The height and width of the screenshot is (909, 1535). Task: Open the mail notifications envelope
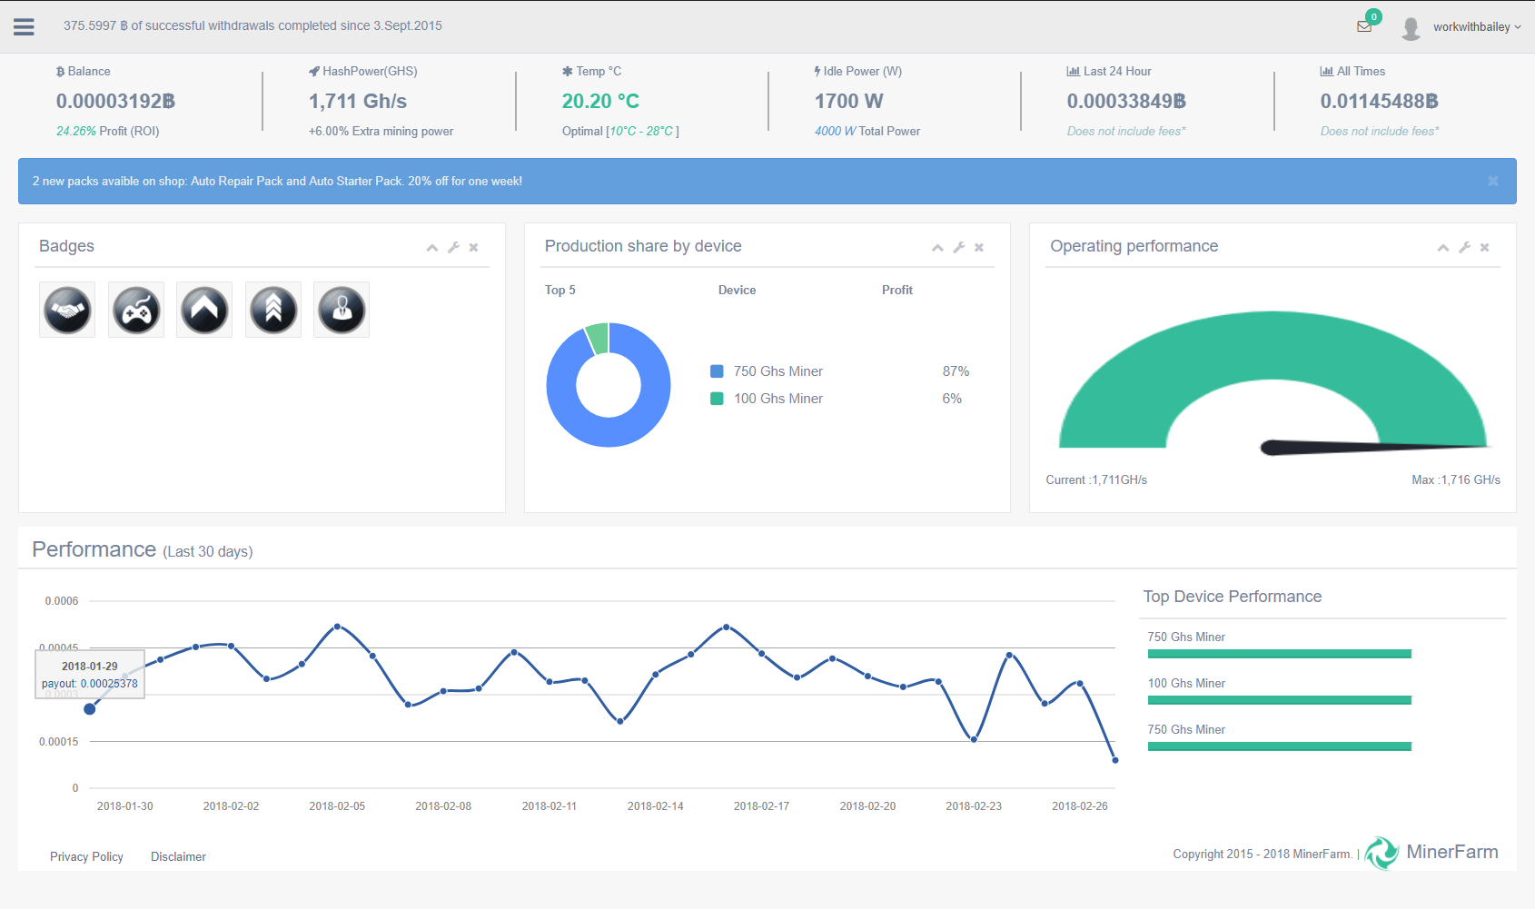(1363, 26)
